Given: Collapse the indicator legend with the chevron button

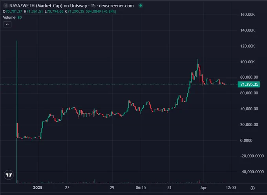Looking at the screenshot, I should pyautogui.click(x=7, y=24).
